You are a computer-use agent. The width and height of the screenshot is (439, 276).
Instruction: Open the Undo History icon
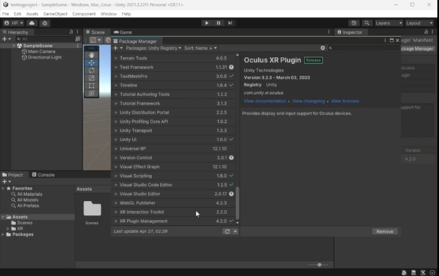(354, 23)
